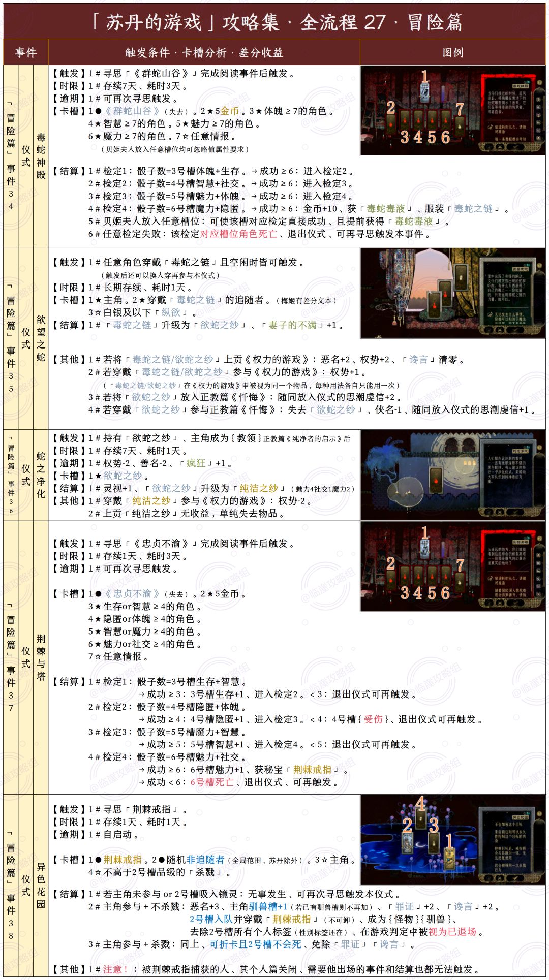Click the yellow 金币 text in 毒蛇神殿 slots
The width and height of the screenshot is (549, 980).
point(230,111)
